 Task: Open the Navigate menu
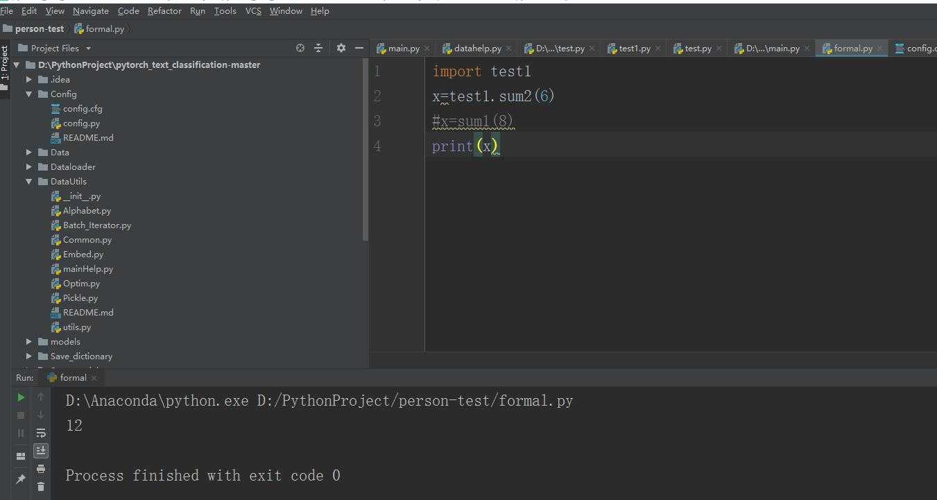90,11
